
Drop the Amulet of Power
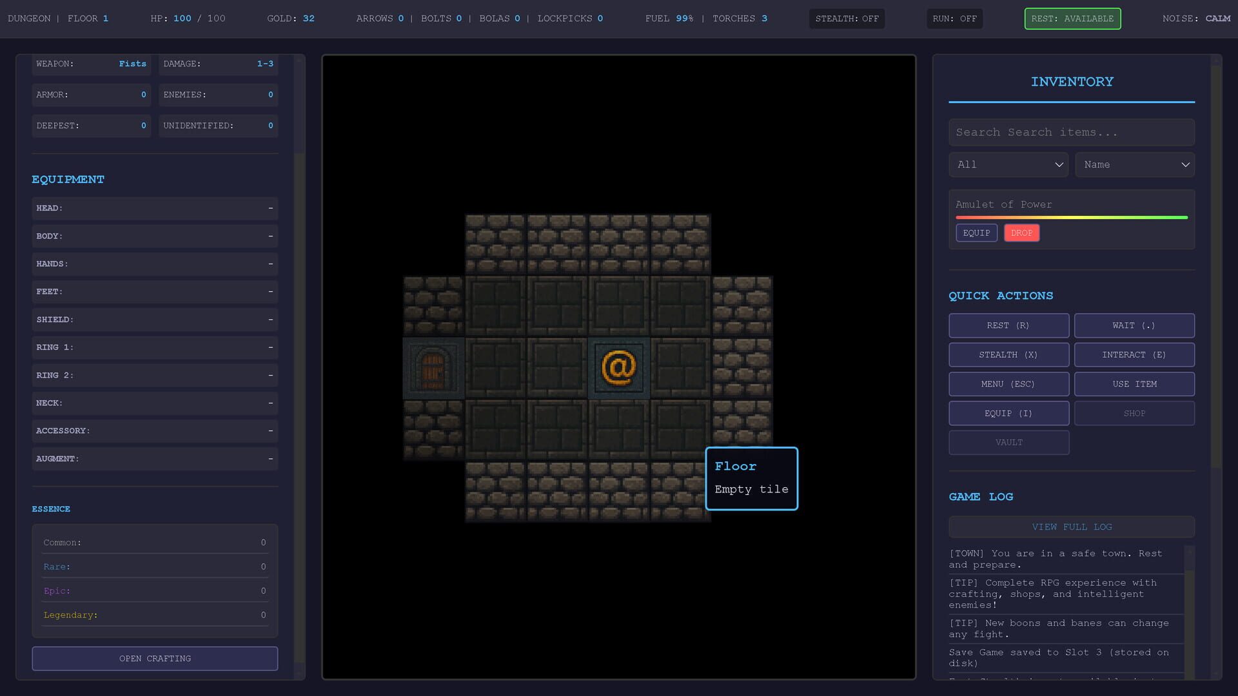1021,233
